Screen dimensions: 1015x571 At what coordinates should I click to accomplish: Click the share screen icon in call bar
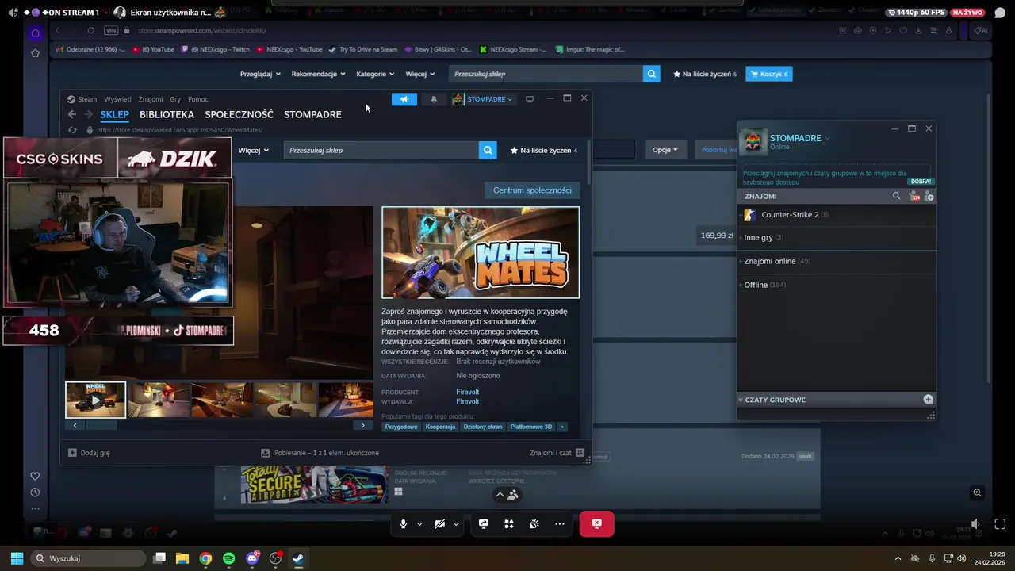(x=484, y=523)
